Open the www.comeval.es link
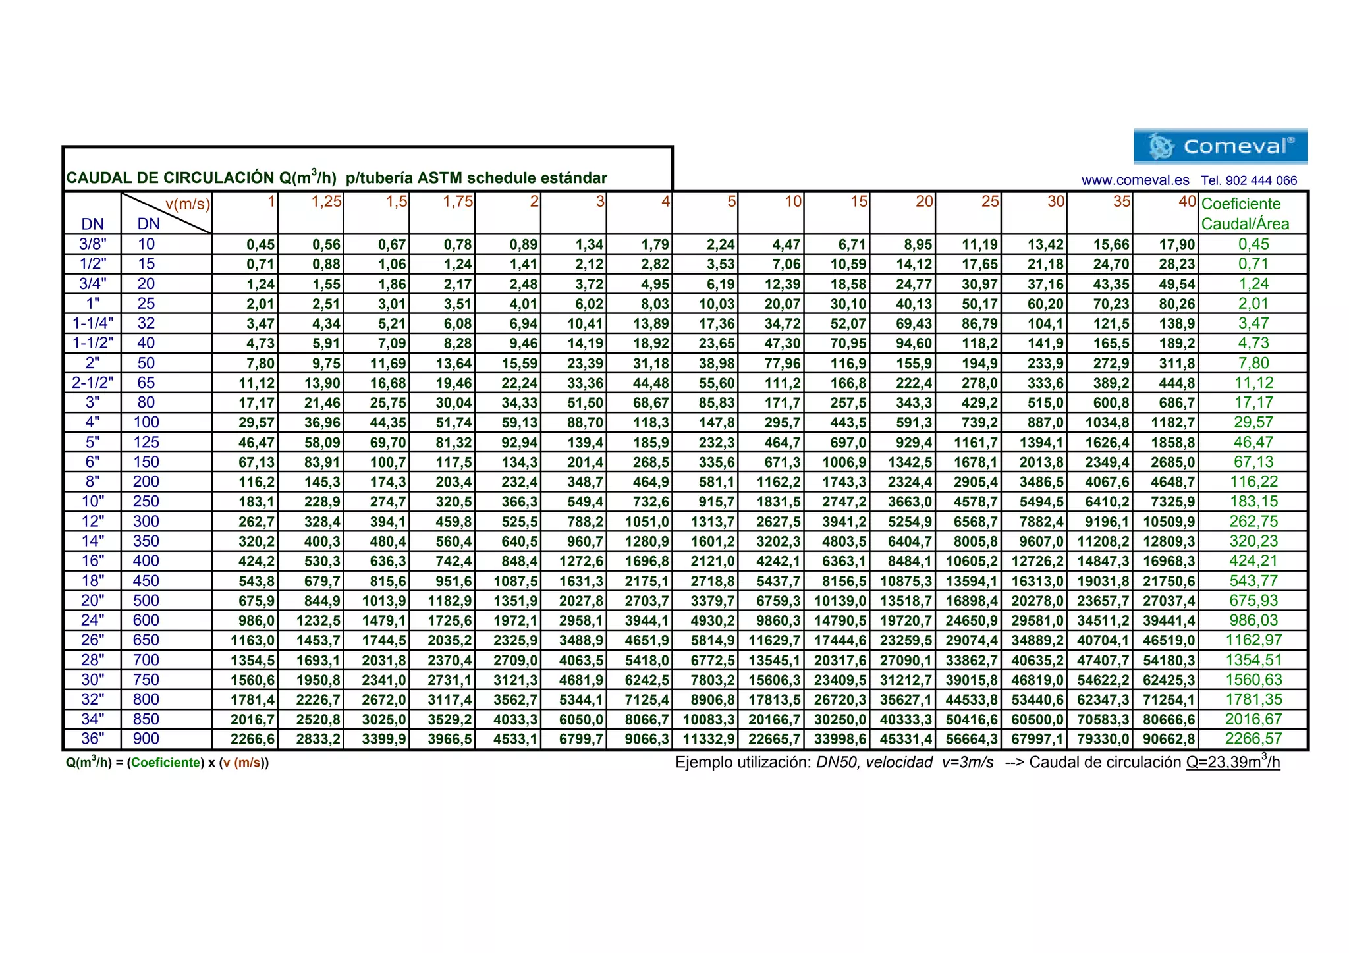The height and width of the screenshot is (953, 1349). 1135,180
